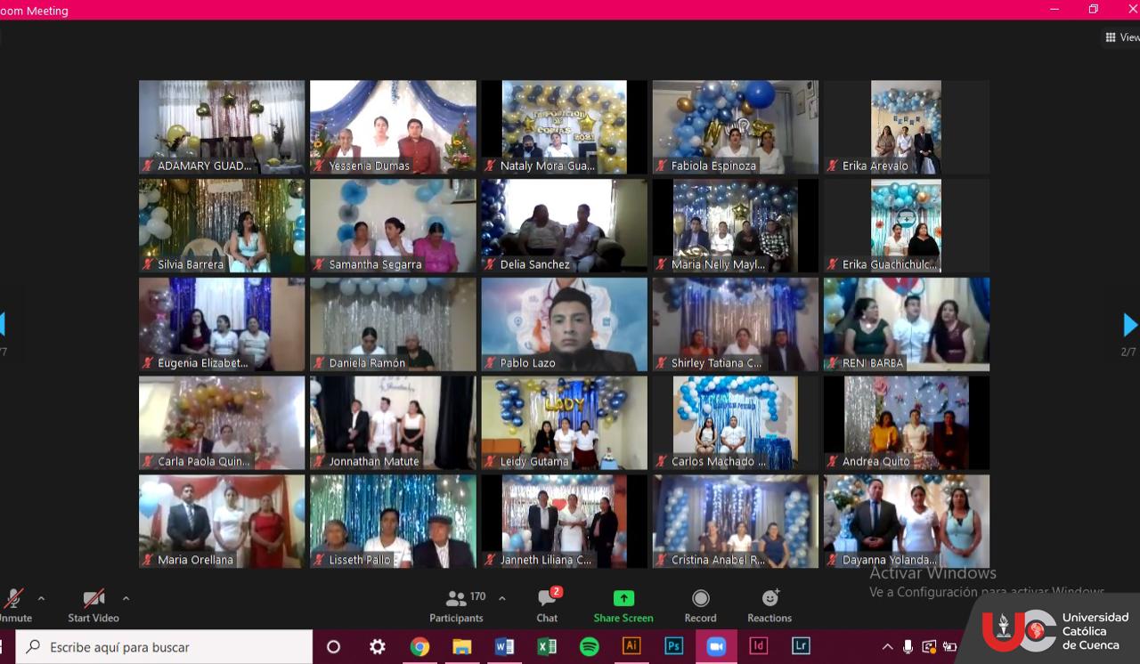Expand video options arrow beside Start Video
The width and height of the screenshot is (1140, 664).
click(x=126, y=598)
